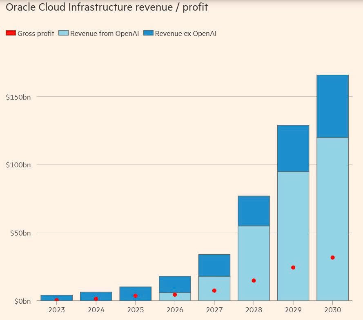Select the 2030 gross profit red dot

[332, 258]
